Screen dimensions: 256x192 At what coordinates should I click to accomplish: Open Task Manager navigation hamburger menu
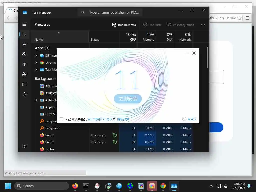(x=24, y=24)
